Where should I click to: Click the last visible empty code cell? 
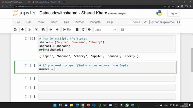point(107,96)
